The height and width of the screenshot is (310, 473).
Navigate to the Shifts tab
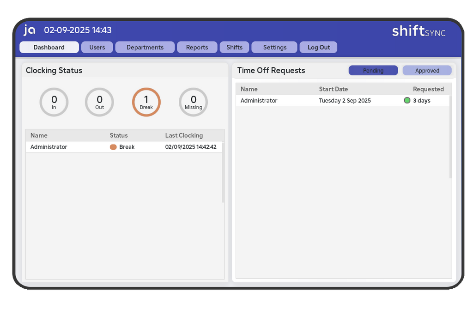235,47
